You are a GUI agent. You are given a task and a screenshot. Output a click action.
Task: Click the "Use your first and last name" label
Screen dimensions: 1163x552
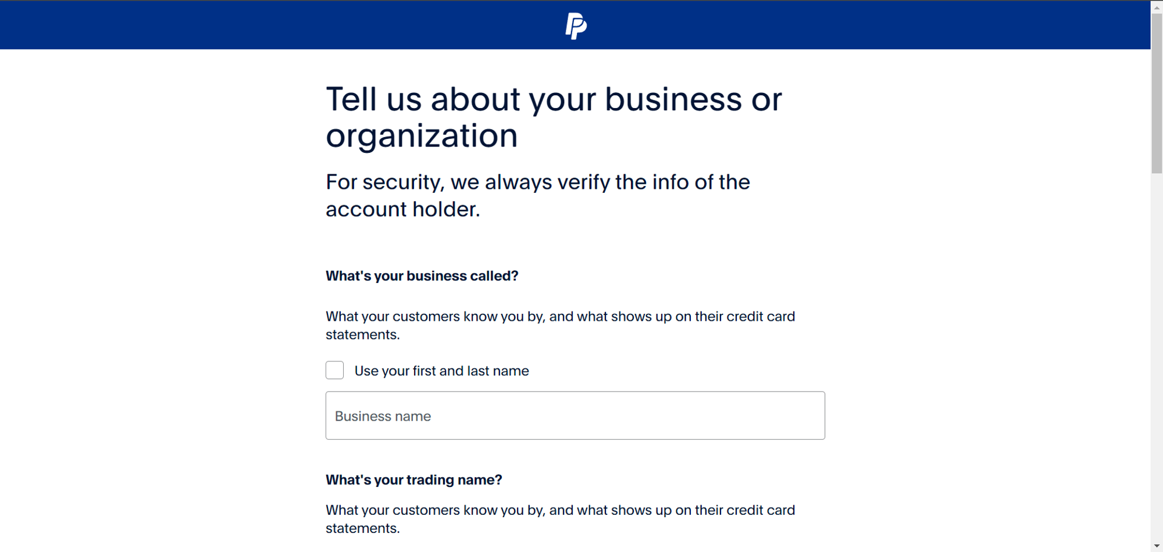(x=441, y=371)
